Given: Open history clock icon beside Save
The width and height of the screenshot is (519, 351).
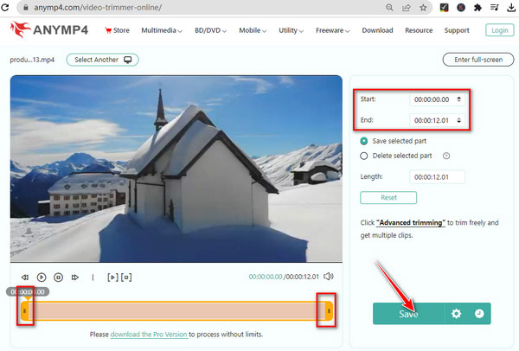Looking at the screenshot, I should [x=479, y=313].
